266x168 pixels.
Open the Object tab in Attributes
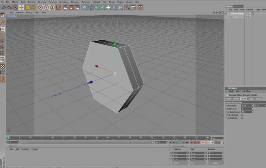[244, 99]
